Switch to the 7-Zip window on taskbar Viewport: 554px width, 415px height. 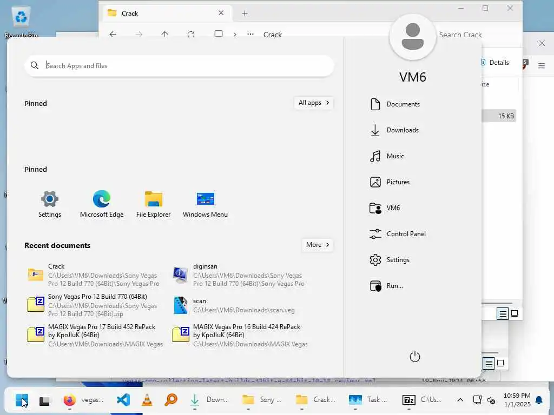pos(422,400)
